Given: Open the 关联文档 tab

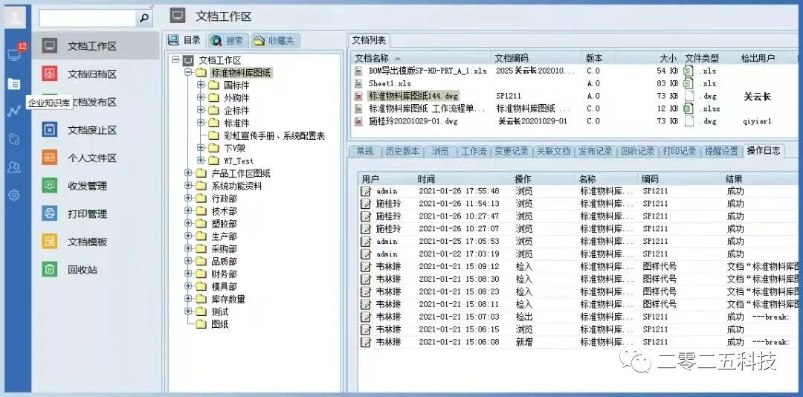Looking at the screenshot, I should point(553,151).
